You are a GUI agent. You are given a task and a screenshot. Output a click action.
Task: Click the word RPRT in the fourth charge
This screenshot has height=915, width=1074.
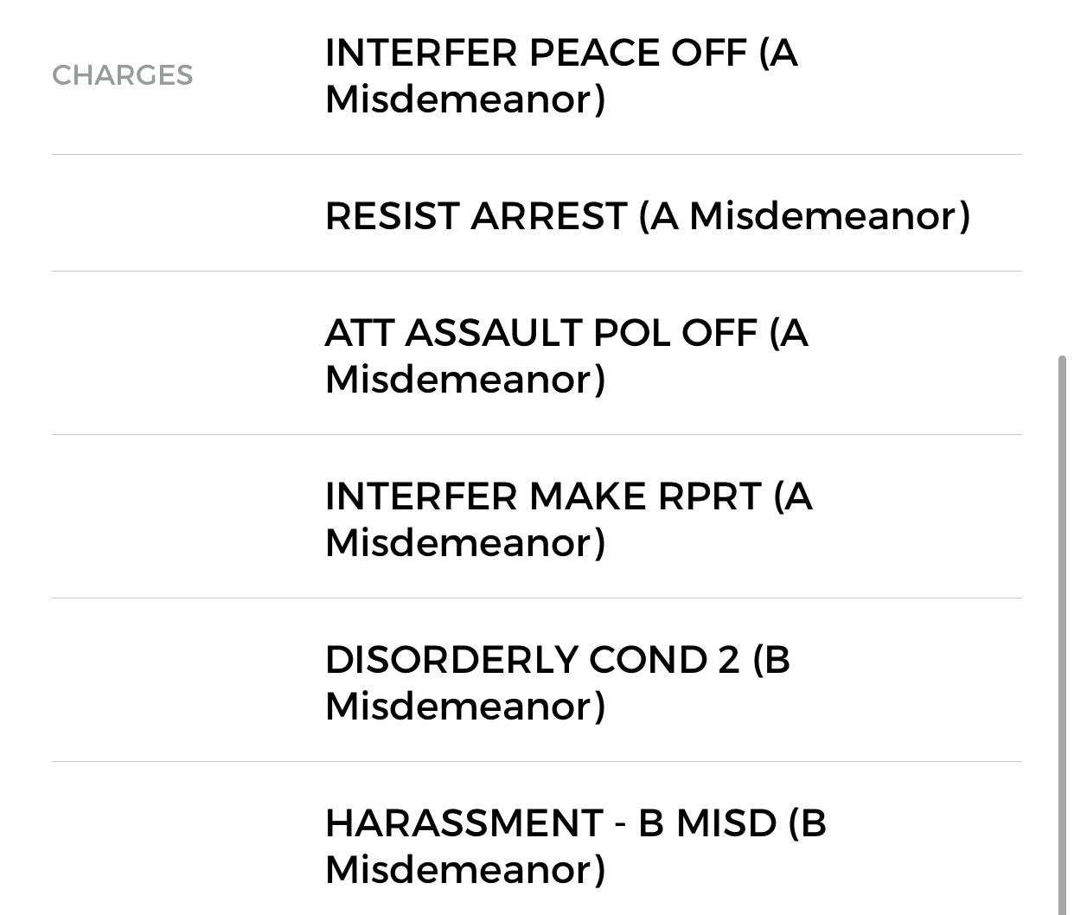[709, 497]
